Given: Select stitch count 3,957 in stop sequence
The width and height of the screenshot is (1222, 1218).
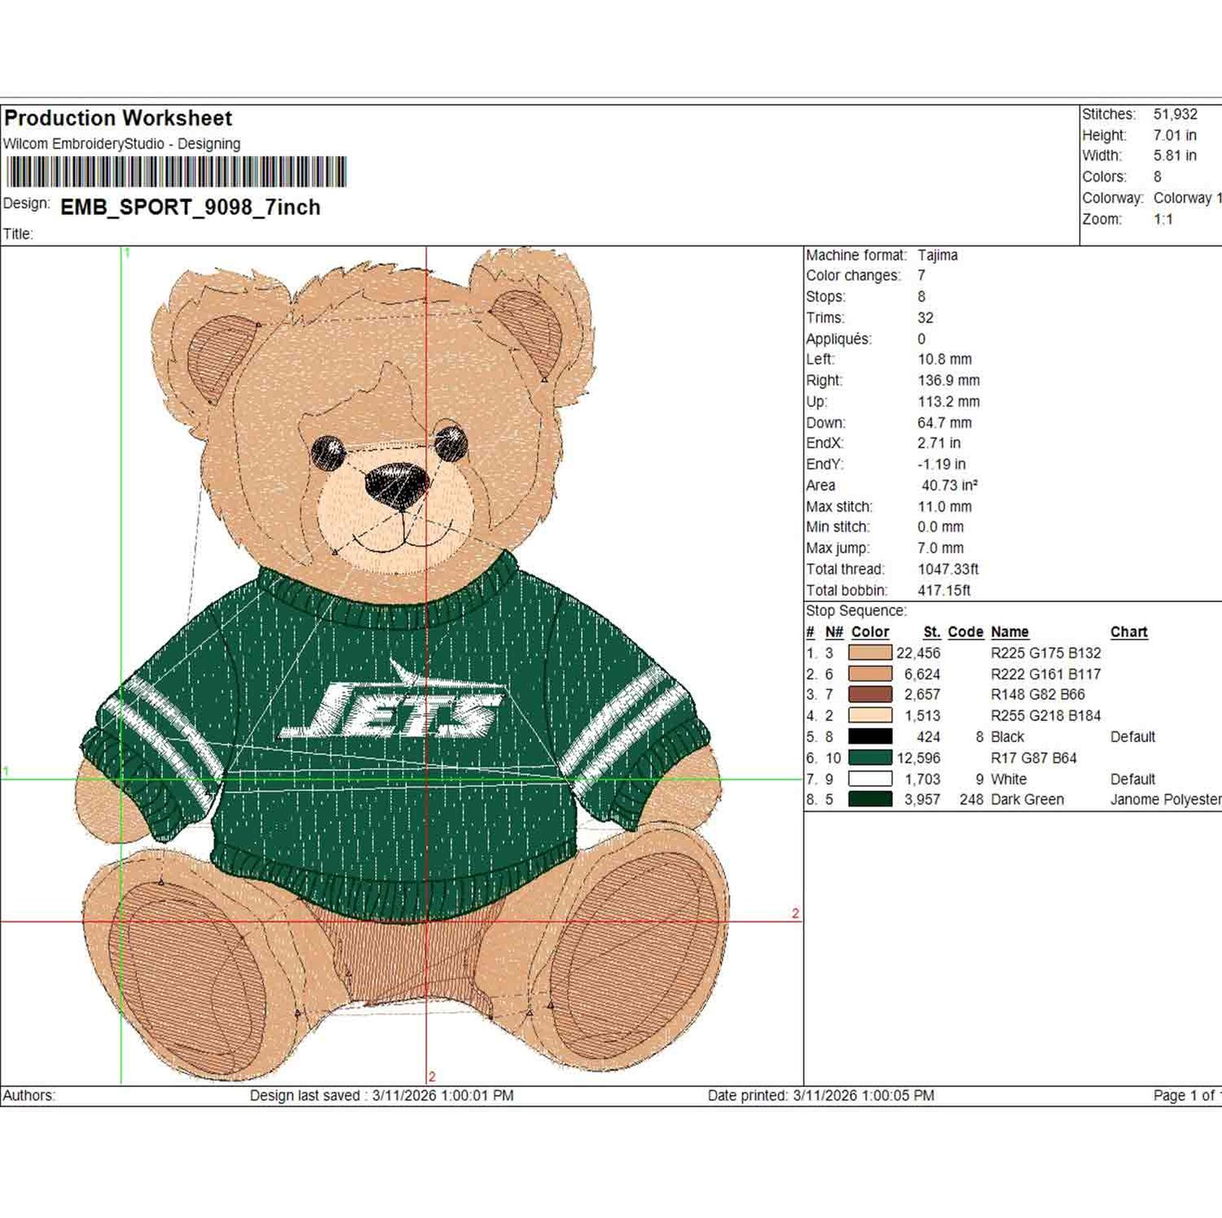Looking at the screenshot, I should coord(922,799).
